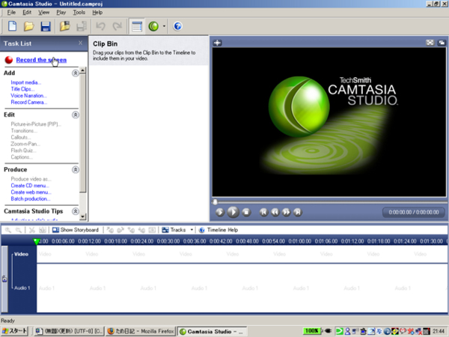Click the Stop button in the preview controls
Viewport: 449px width, 337px height.
coord(246,213)
